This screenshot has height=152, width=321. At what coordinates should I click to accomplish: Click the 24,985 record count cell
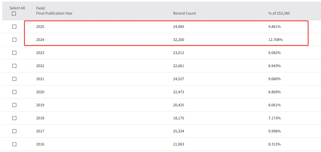point(179,27)
